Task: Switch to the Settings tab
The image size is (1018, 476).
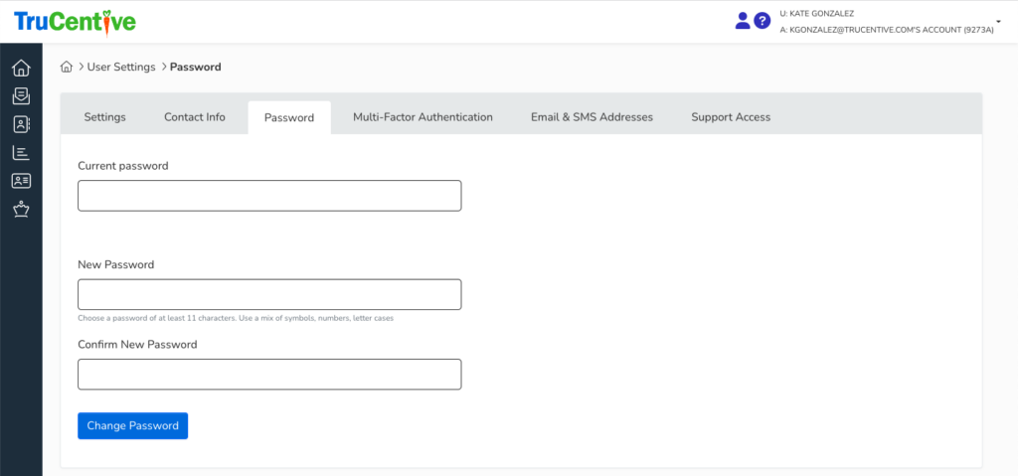Action: (x=104, y=117)
